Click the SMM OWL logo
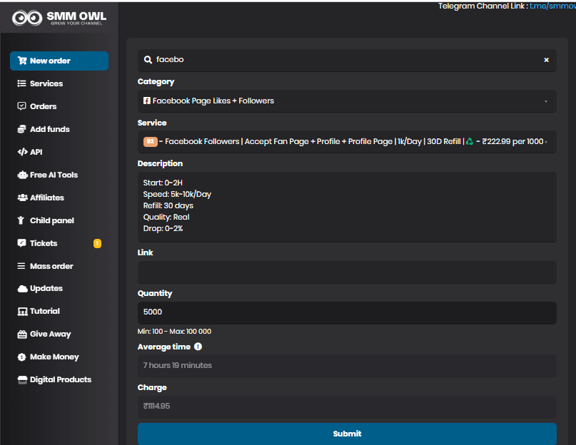The width and height of the screenshot is (576, 445). click(59, 18)
